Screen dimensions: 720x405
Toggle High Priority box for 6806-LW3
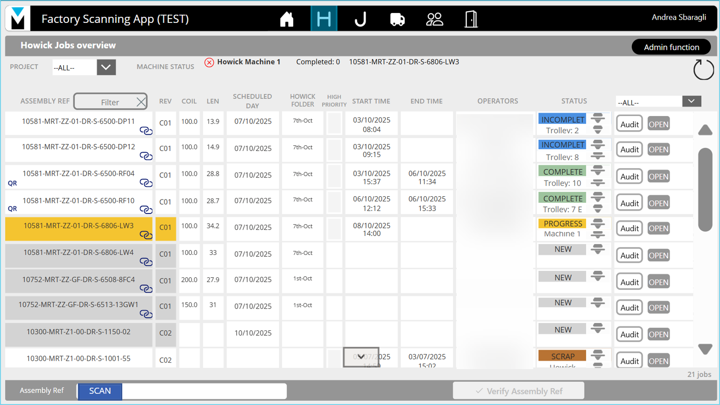334,229
